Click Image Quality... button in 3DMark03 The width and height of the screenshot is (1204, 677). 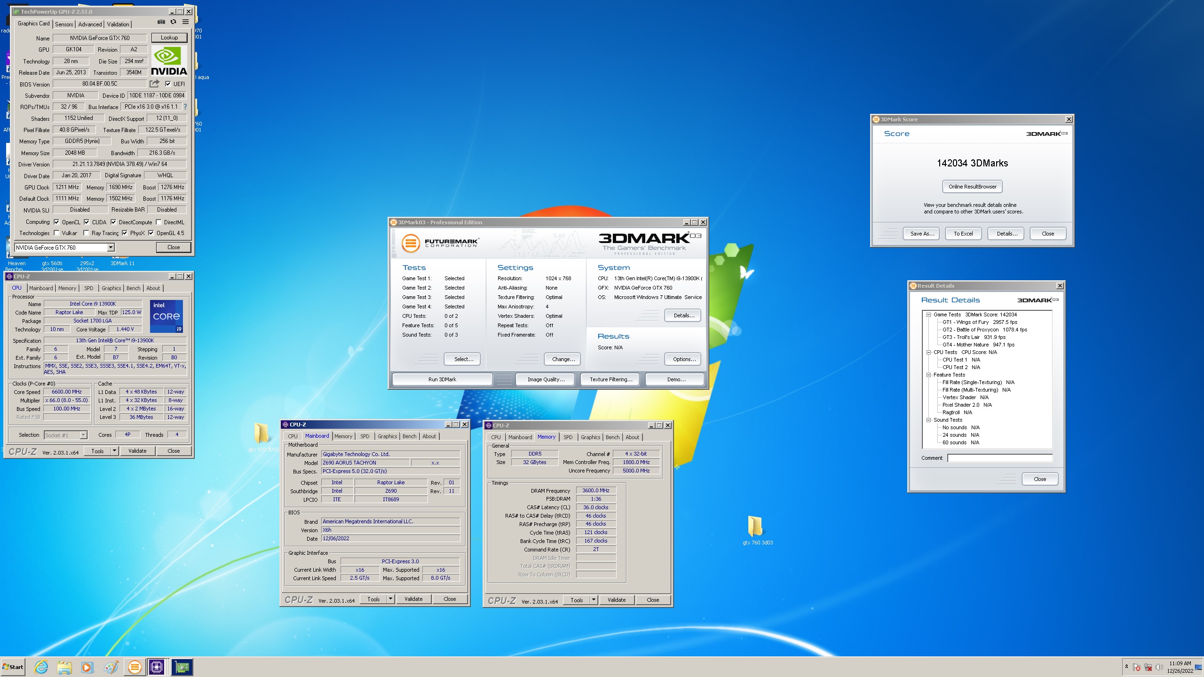coord(546,379)
